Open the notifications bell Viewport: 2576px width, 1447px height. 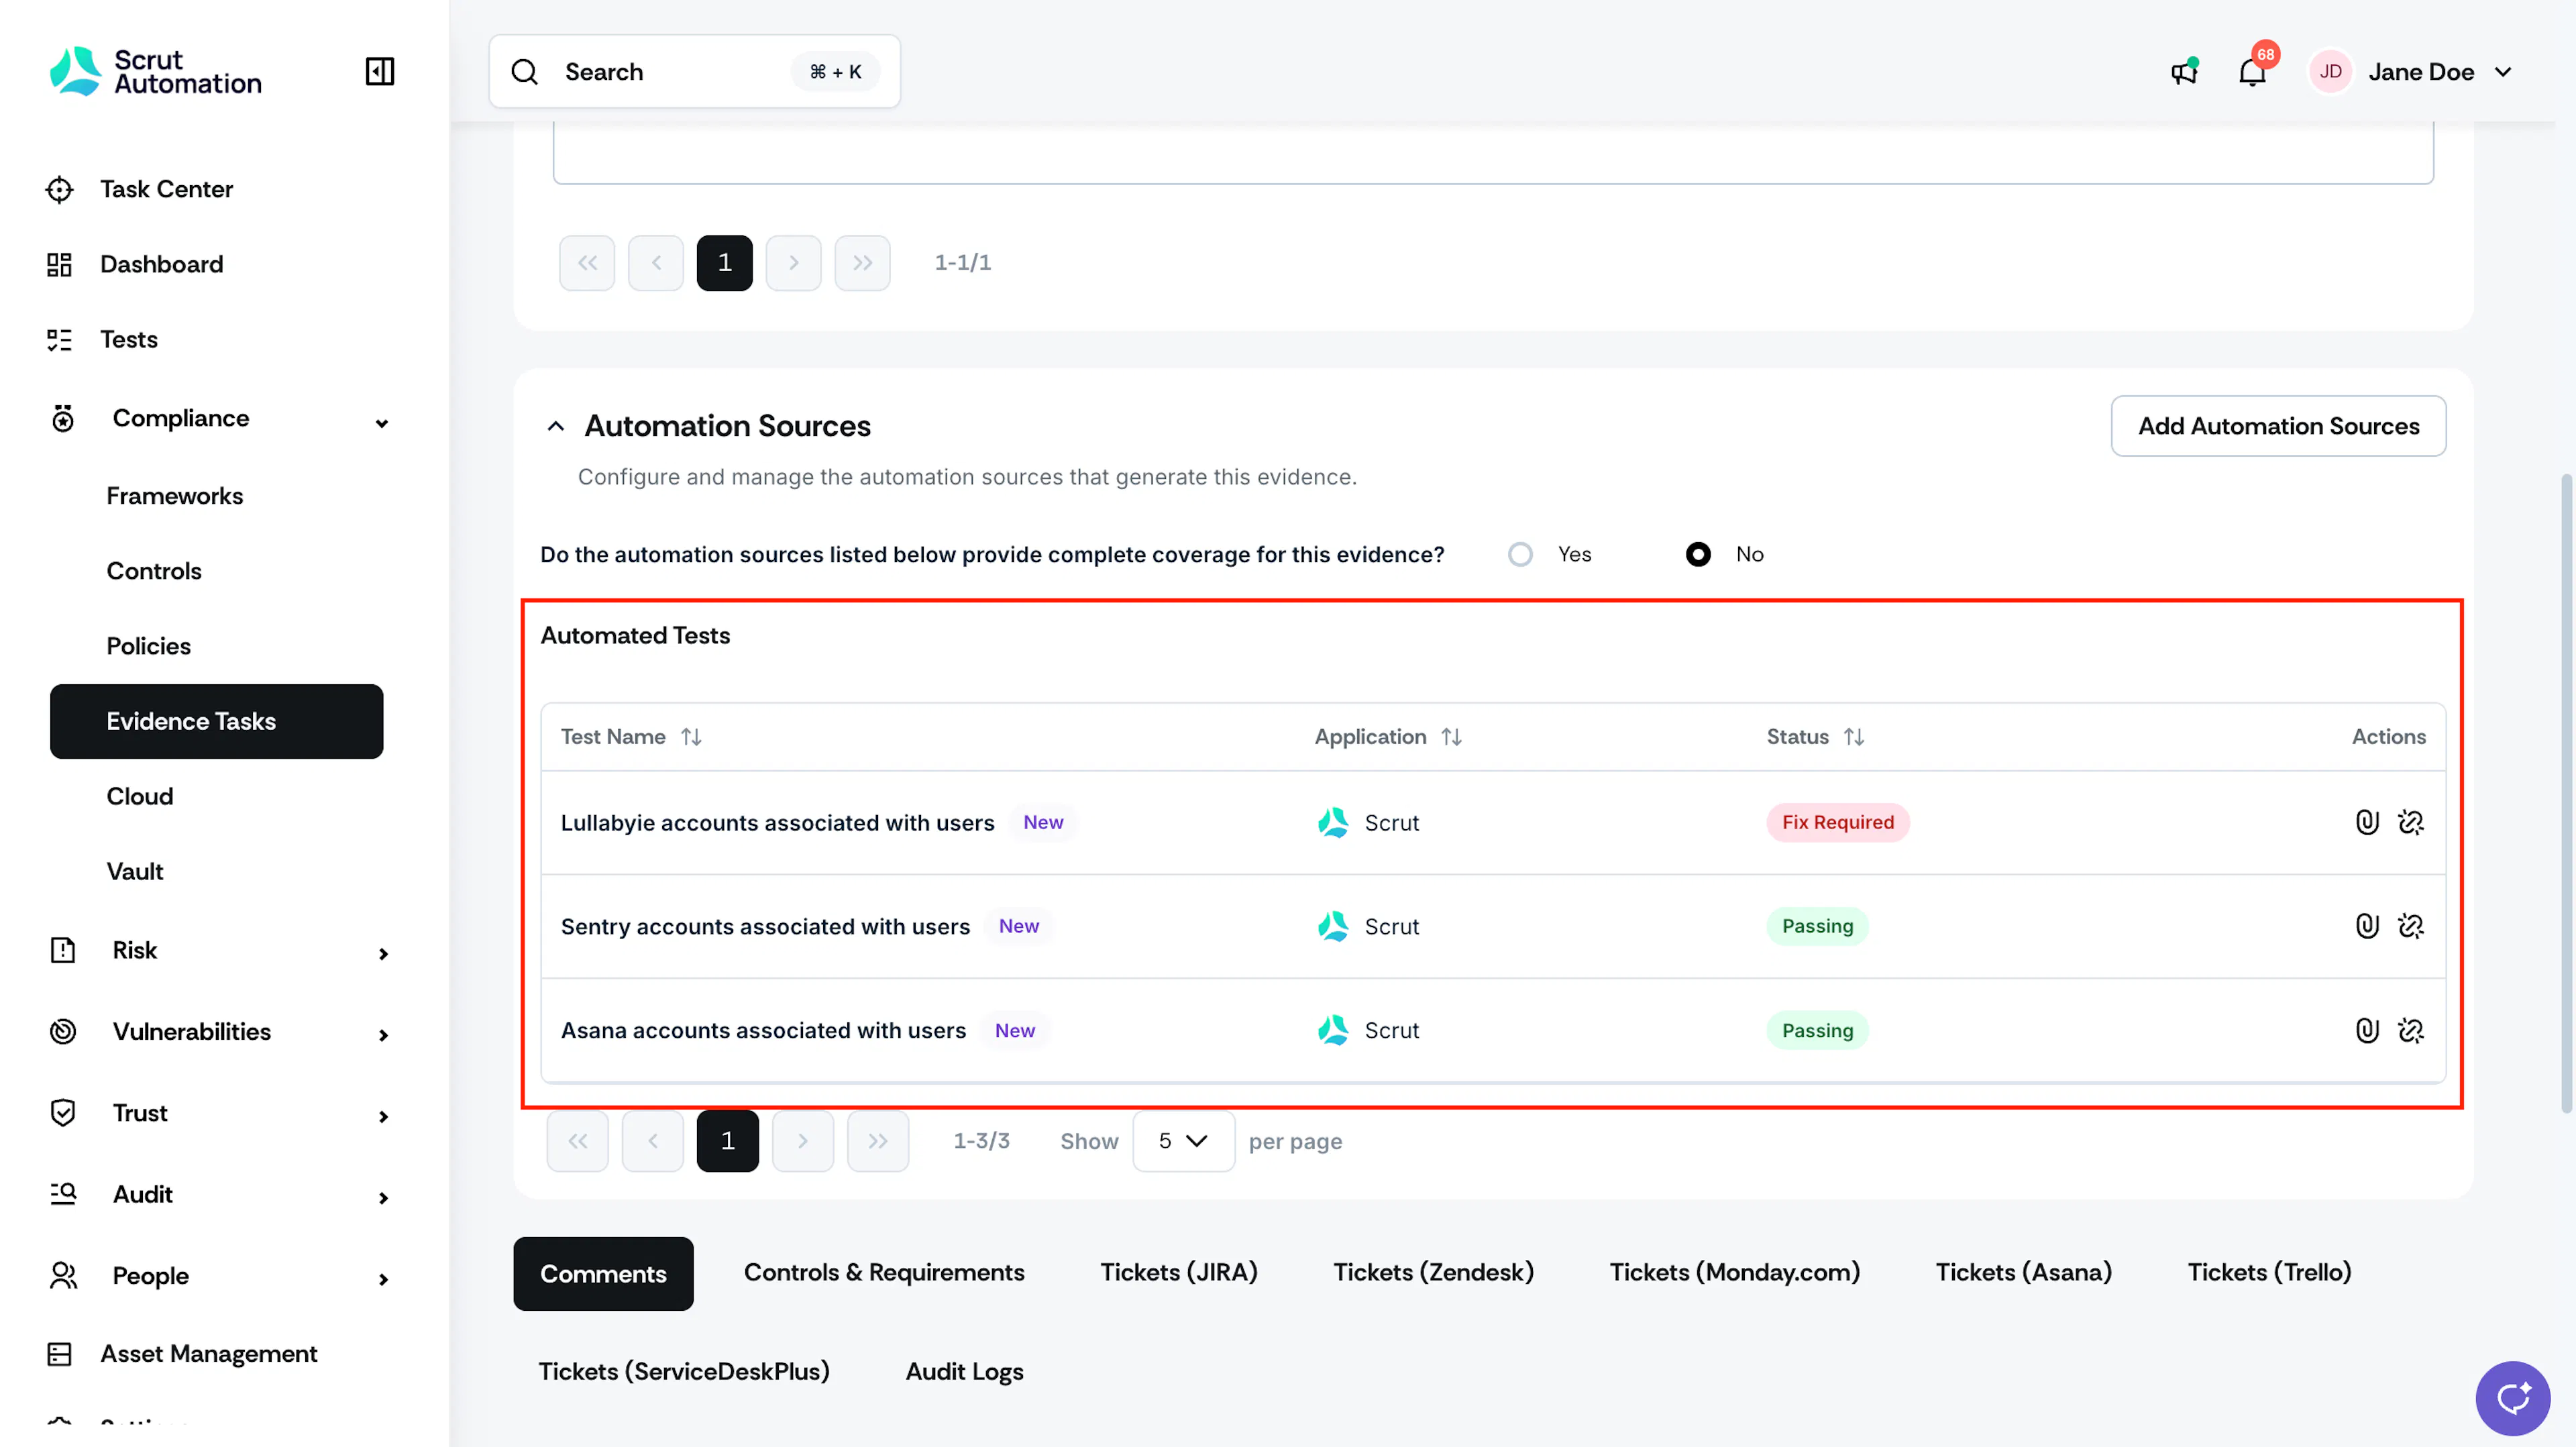(x=2252, y=72)
